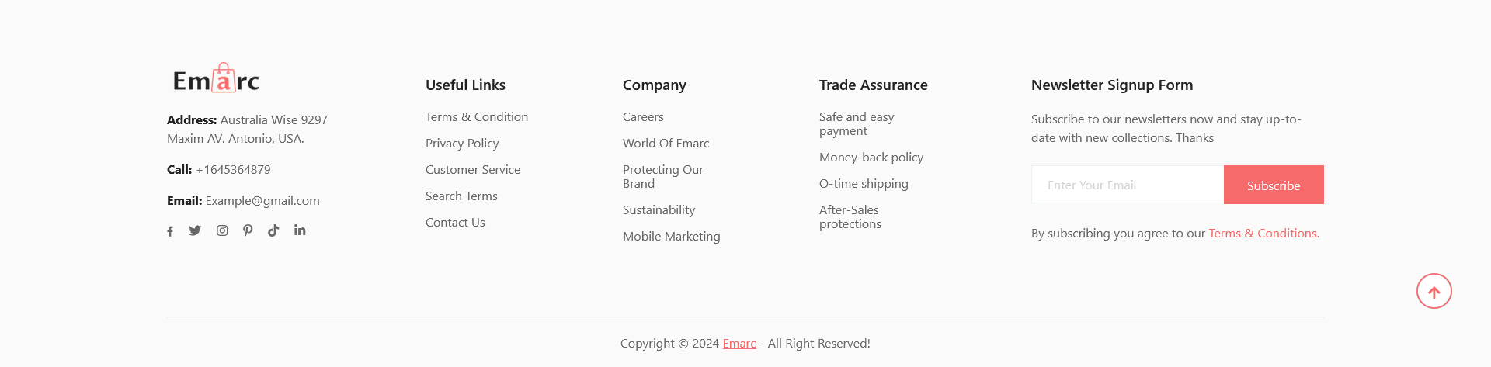1491x367 pixels.
Task: Visit the Careers page
Action: pos(643,116)
